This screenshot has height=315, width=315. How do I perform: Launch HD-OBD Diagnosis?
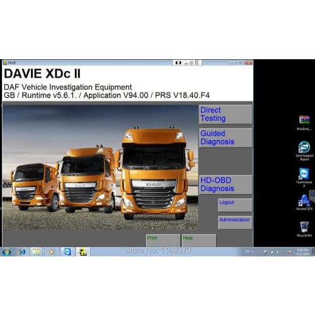click(226, 185)
